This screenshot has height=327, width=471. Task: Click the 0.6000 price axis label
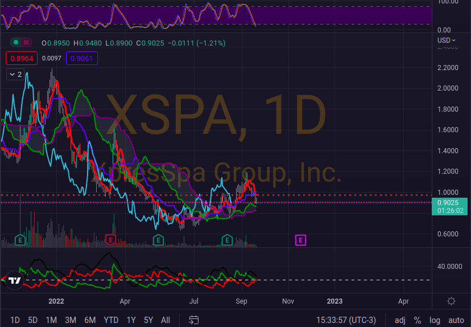448,234
